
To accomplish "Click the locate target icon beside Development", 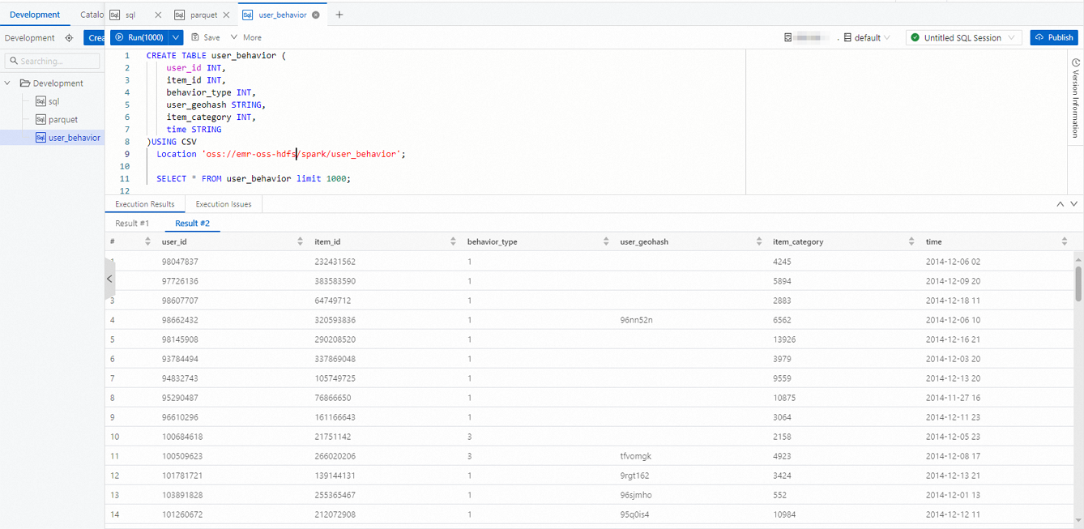I will click(x=69, y=38).
